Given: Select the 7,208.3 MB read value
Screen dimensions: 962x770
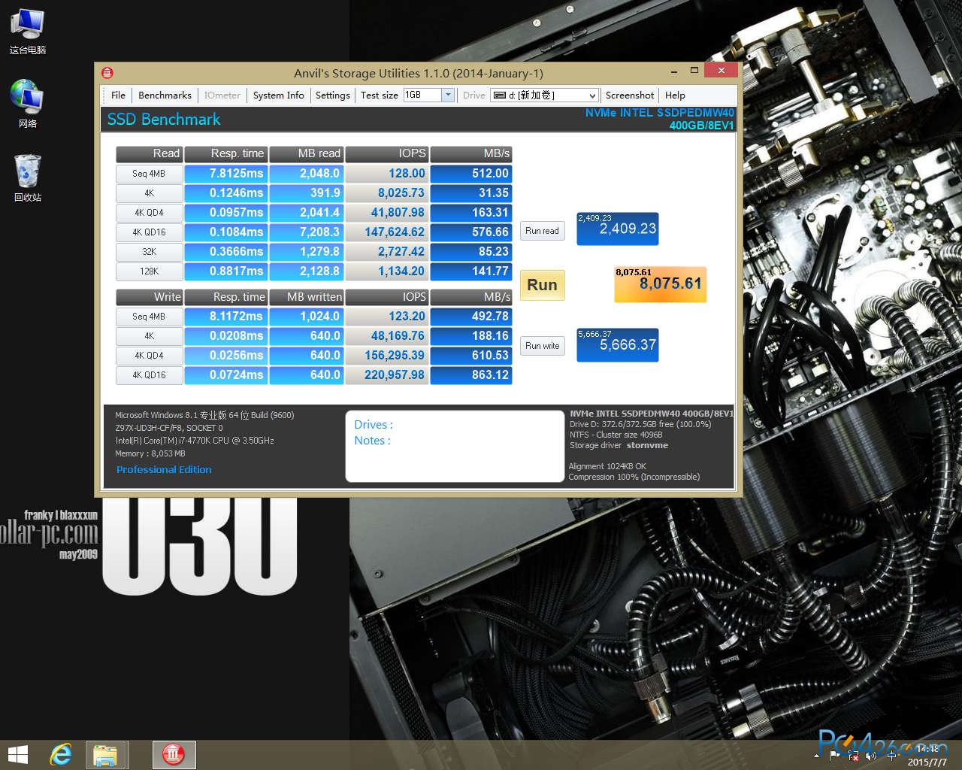Looking at the screenshot, I should point(307,232).
